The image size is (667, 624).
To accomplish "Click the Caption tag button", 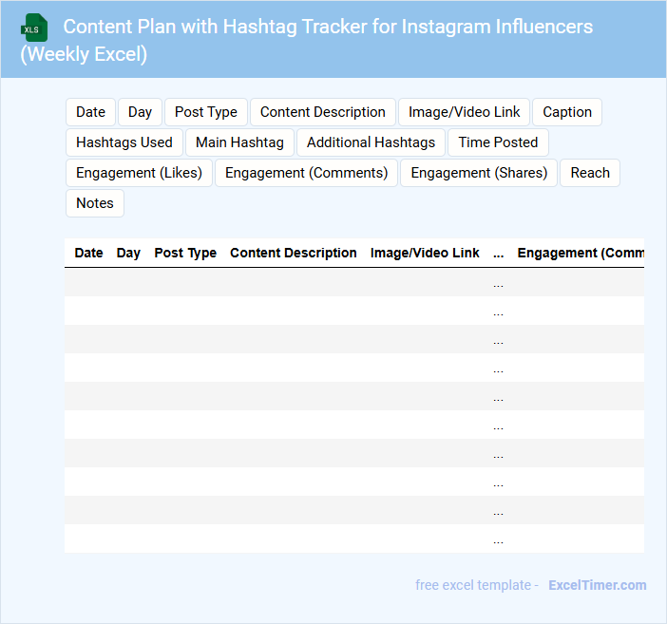I will pos(567,112).
